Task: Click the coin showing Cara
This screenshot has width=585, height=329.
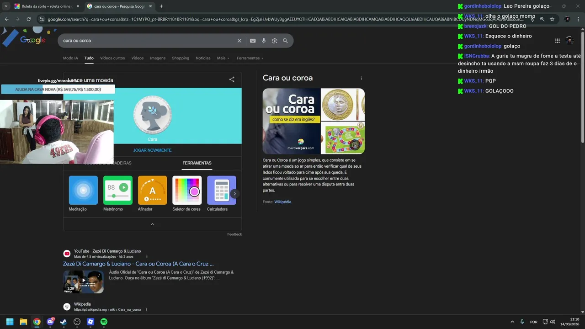Action: pyautogui.click(x=152, y=115)
